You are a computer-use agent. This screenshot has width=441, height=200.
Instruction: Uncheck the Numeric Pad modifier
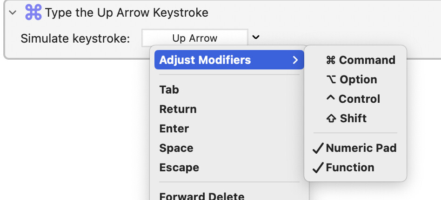355,148
